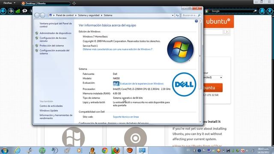Select the Desktop | Ubuntu tab
The width and height of the screenshot is (274, 154).
point(45,3)
